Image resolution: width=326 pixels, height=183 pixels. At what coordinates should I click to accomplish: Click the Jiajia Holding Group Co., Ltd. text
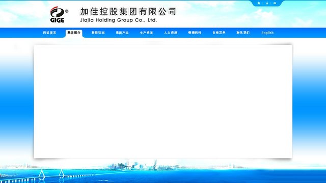(x=119, y=20)
